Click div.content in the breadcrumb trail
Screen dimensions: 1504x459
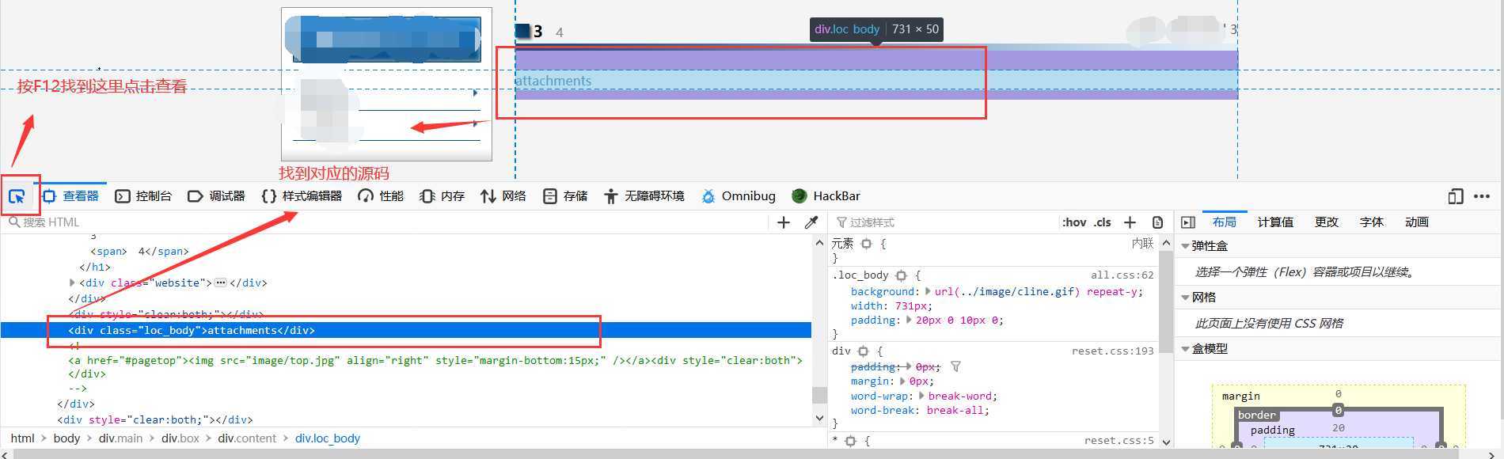point(247,438)
